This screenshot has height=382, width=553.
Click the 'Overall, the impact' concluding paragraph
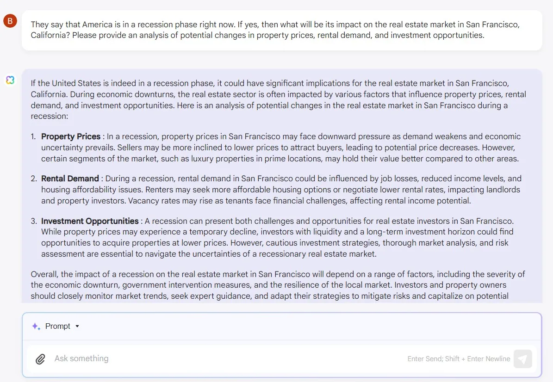coord(278,285)
